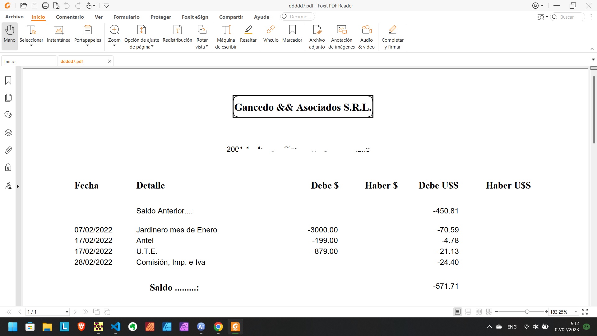Viewport: 597px width, 336px height.
Task: Activate the Resaltar highlight tool
Action: (x=248, y=34)
